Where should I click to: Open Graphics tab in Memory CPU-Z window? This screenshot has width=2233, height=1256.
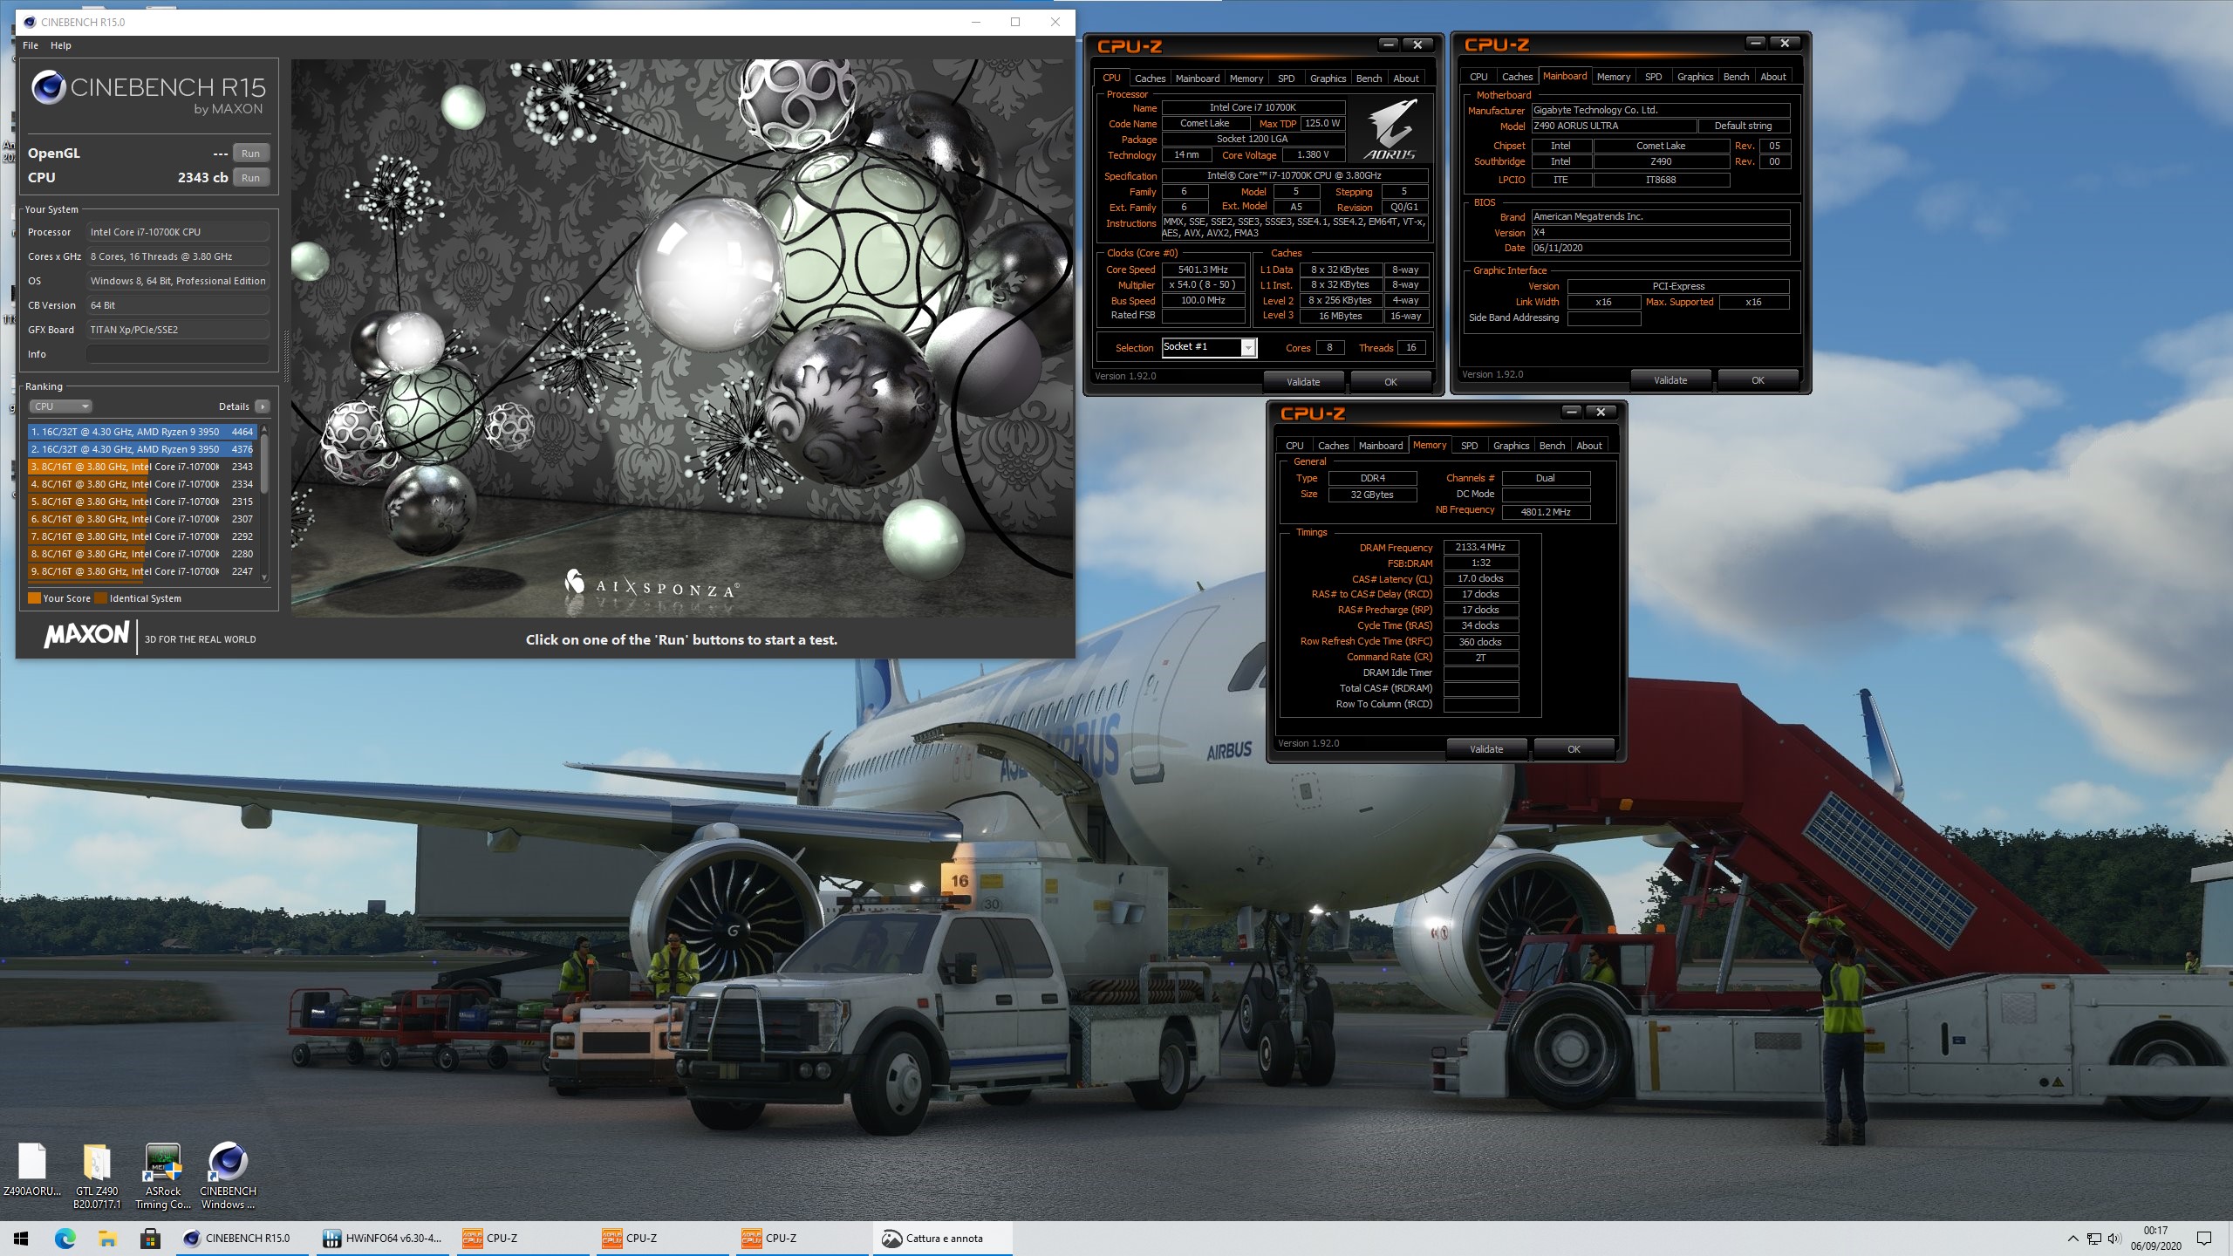(x=1511, y=446)
